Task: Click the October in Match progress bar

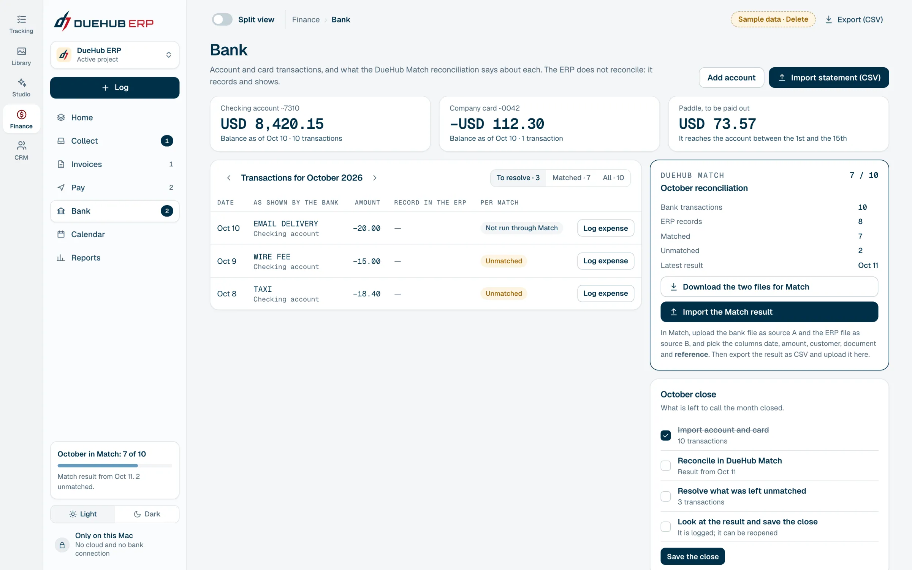Action: click(115, 465)
